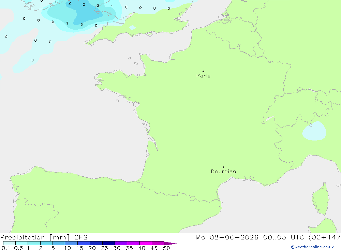Pick the 40–45 mm legend swatch
The width and height of the screenshot is (341, 250).
(x=146, y=243)
